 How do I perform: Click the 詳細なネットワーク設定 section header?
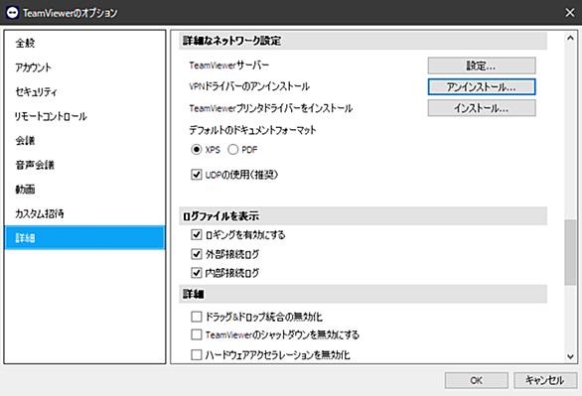pyautogui.click(x=364, y=41)
